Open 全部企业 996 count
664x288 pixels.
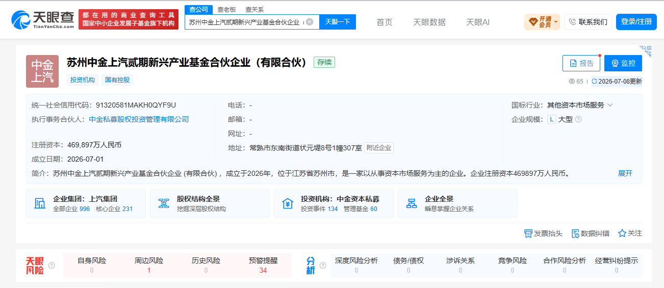[x=71, y=209]
